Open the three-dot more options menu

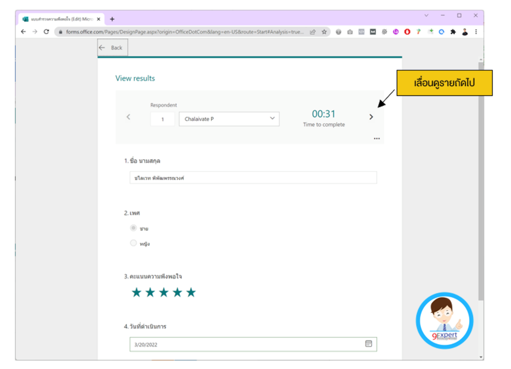[377, 138]
